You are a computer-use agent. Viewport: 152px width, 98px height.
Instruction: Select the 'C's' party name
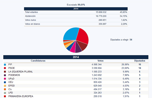(x=10, y=89)
